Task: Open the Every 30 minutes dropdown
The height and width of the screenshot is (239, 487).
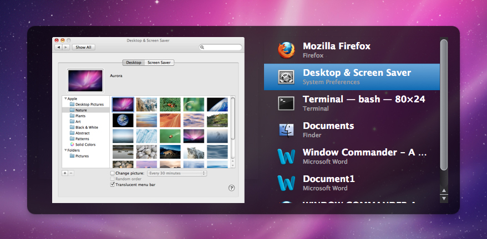Action: coord(177,173)
